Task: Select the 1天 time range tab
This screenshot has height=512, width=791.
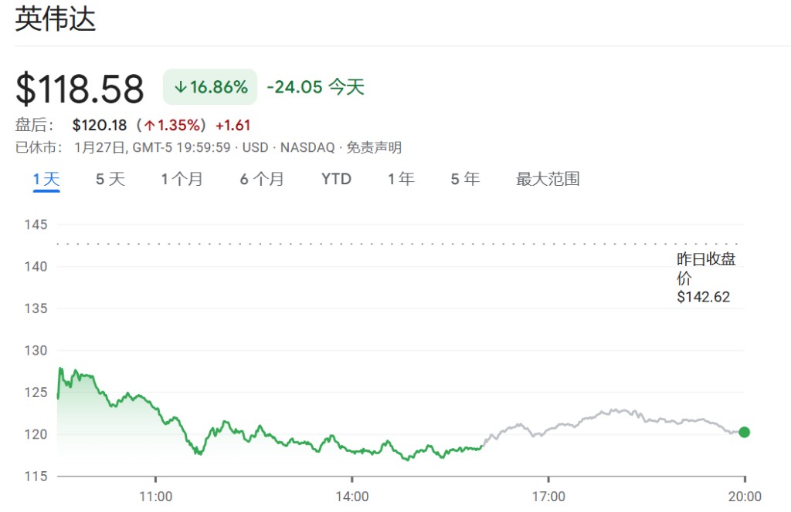Action: coord(46,180)
